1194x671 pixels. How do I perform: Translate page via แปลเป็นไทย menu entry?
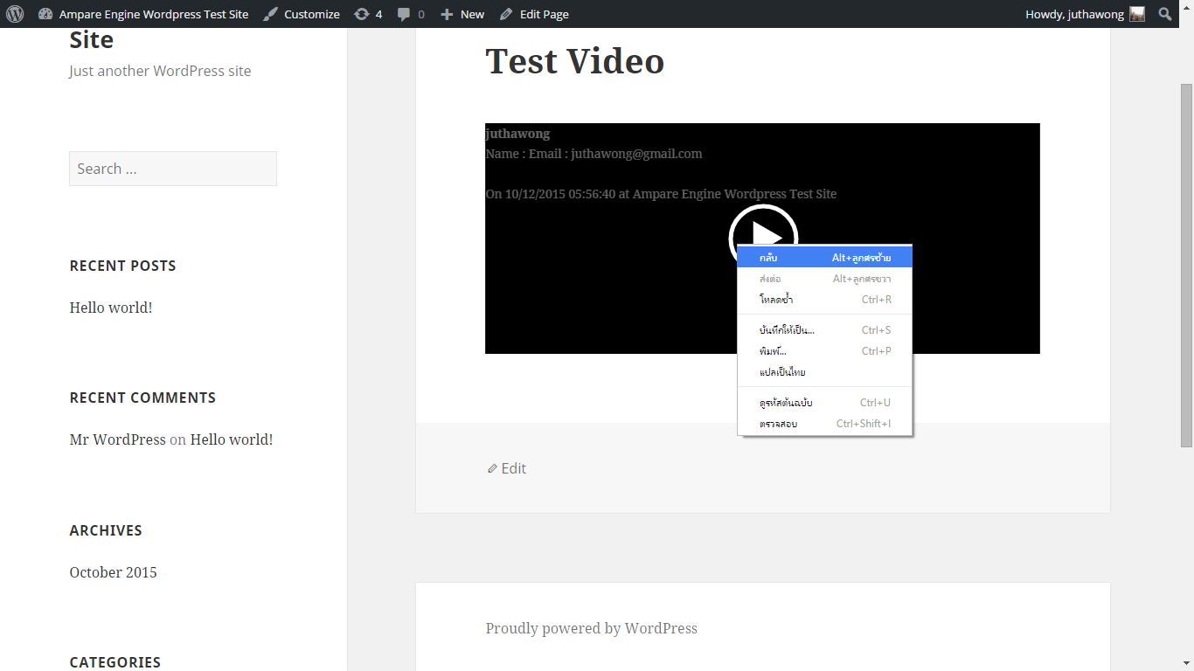(x=781, y=371)
